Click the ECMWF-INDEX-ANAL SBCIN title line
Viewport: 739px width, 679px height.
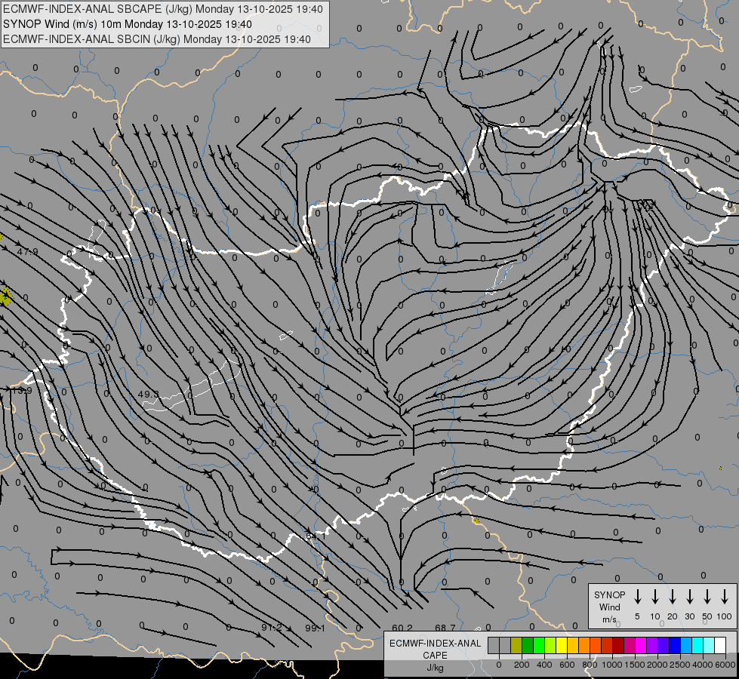157,39
